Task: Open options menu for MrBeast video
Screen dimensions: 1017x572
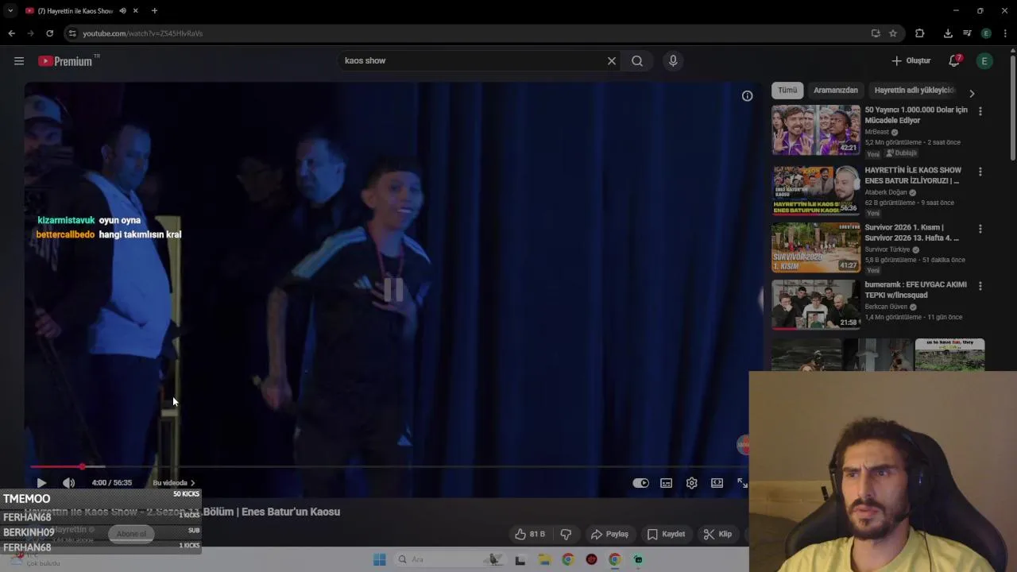Action: [x=980, y=111]
